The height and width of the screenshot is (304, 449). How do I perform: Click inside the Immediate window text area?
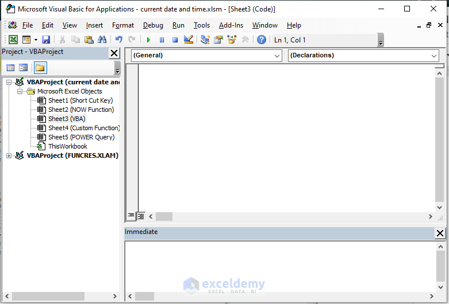pos(281,266)
